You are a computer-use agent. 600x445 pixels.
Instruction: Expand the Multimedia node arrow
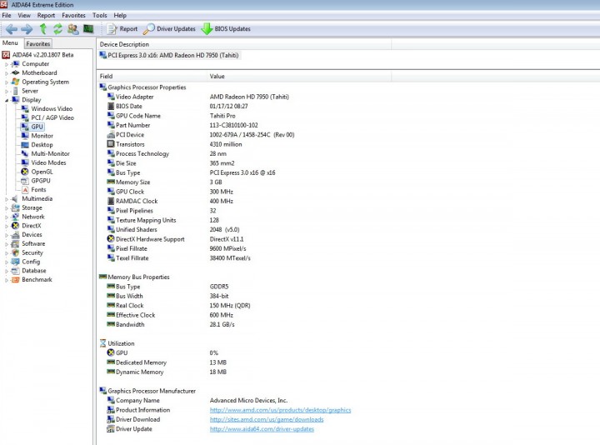coord(7,199)
